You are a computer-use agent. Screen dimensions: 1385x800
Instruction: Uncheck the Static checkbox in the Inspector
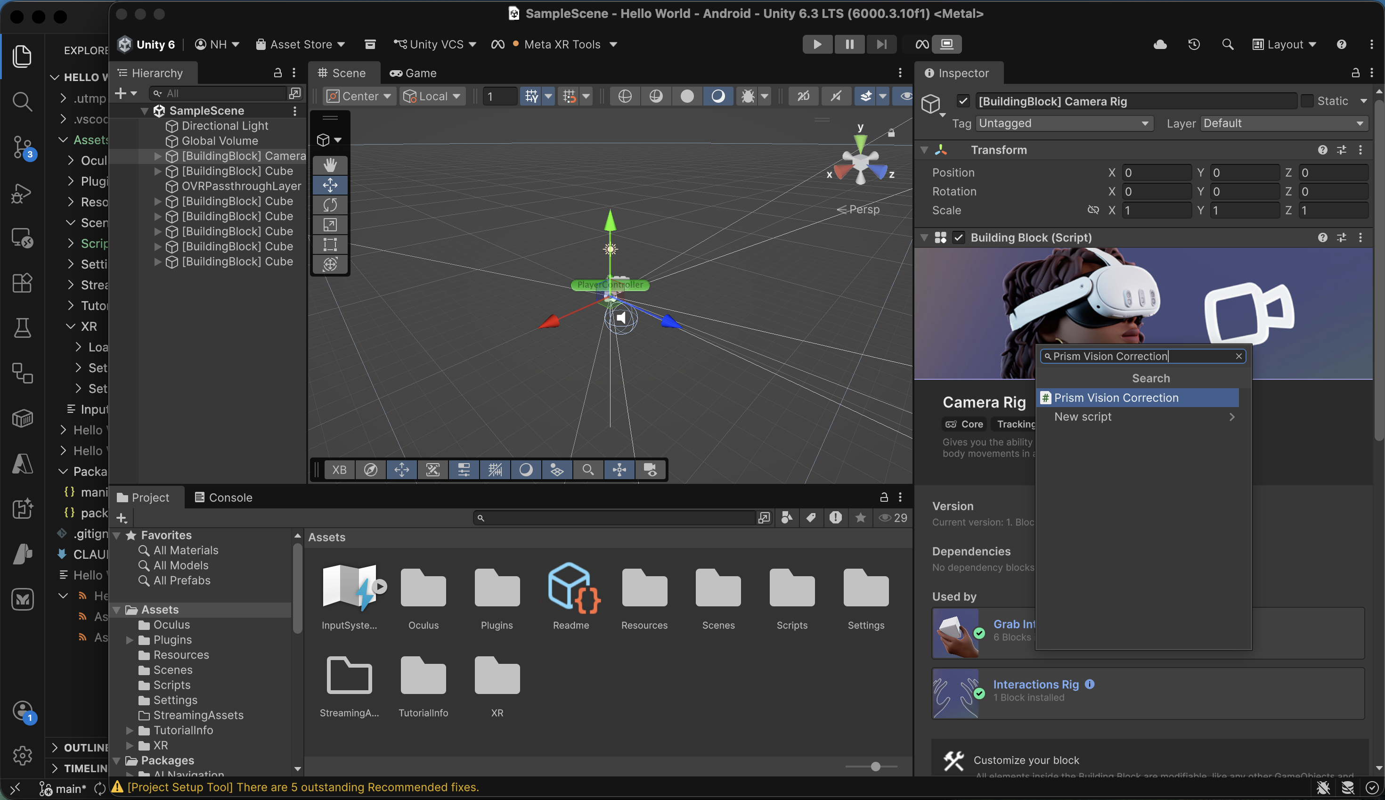coord(1309,101)
